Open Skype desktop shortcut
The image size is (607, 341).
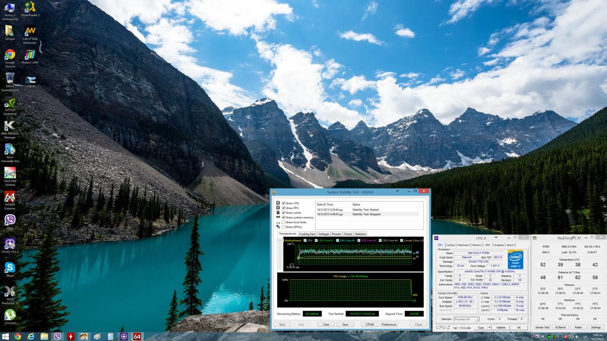click(x=10, y=270)
